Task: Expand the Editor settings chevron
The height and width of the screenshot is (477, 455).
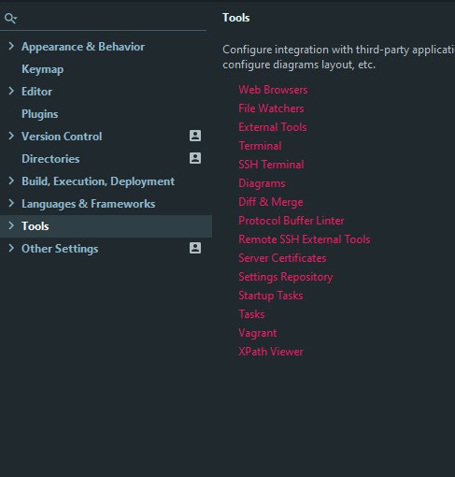Action: (11, 91)
